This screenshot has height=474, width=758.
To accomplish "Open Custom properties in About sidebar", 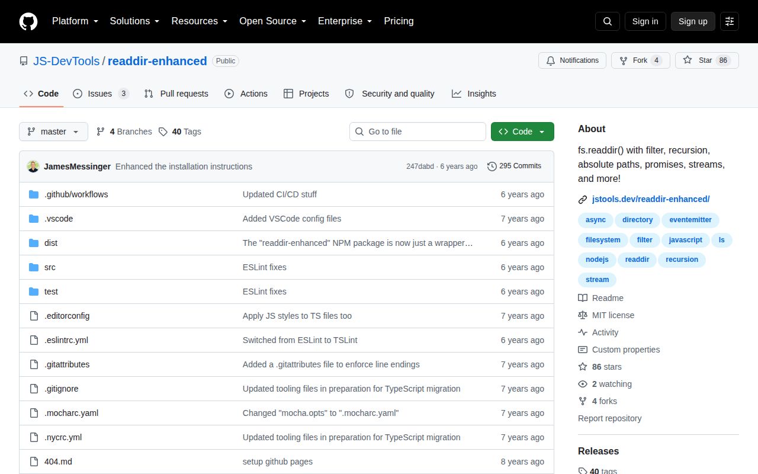I will 619,350.
